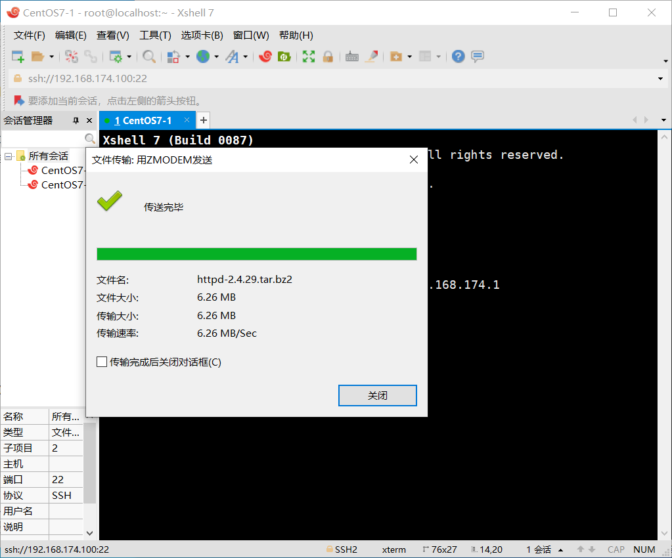
Task: Select the 所有会话 folder
Action: click(49, 156)
